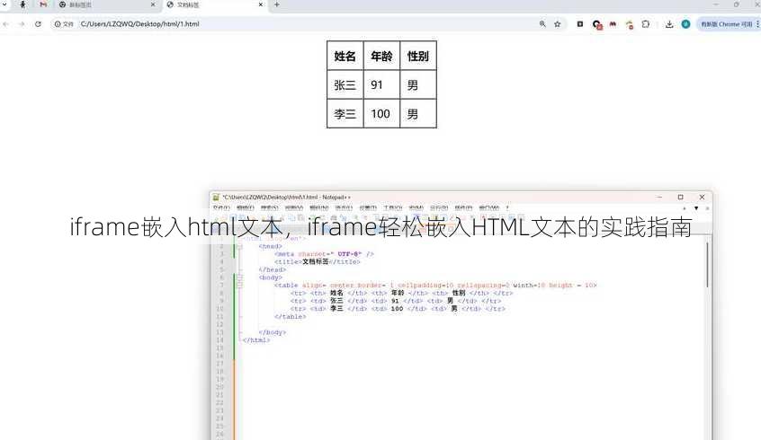
Task: Open a new Chrome tab
Action: point(277,4)
